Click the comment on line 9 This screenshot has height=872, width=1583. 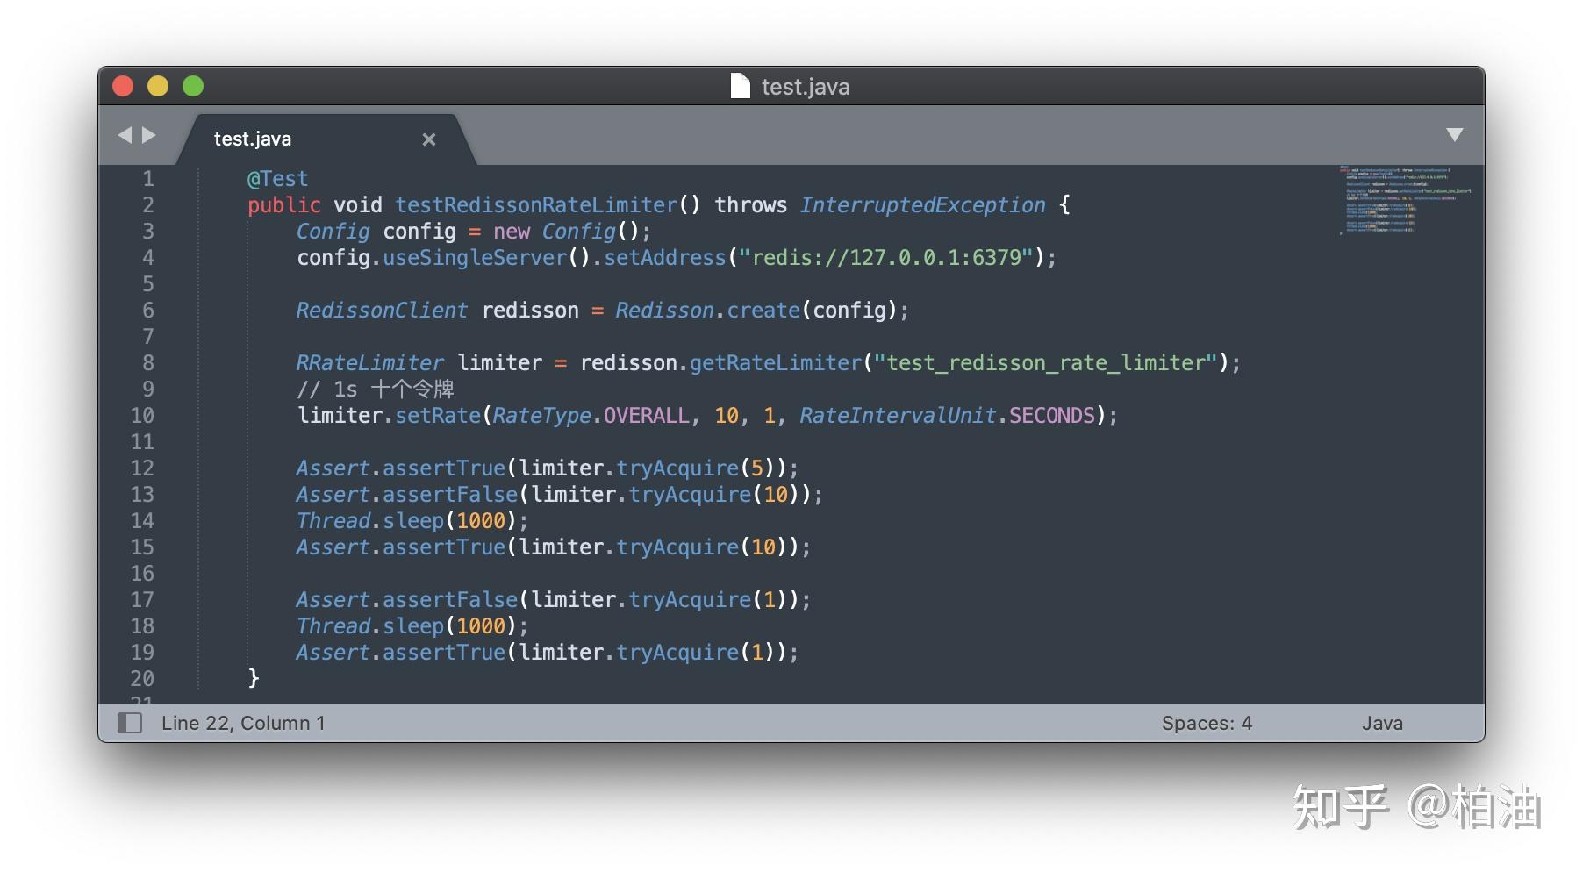[375, 390]
